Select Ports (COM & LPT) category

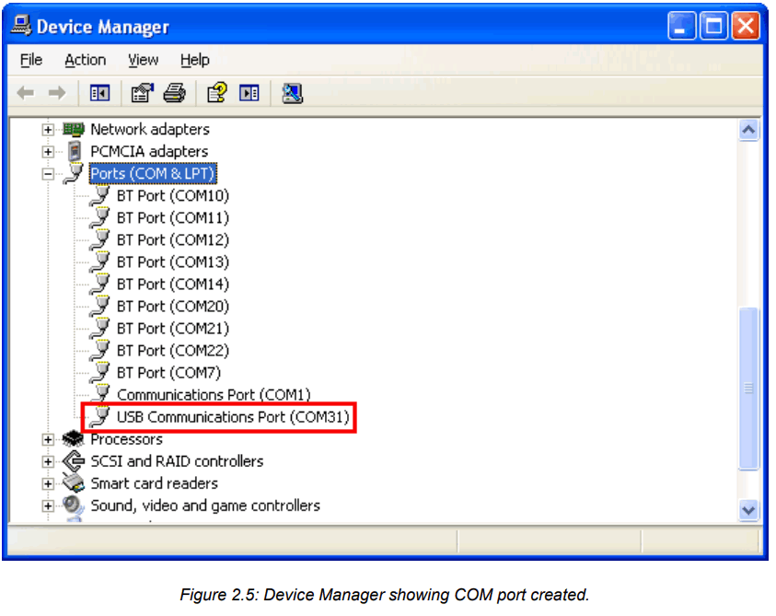click(x=153, y=173)
